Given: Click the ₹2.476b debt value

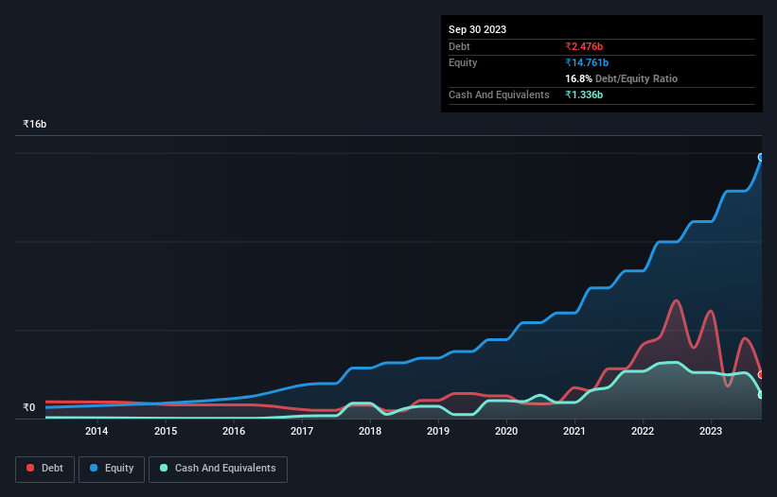Looking at the screenshot, I should (584, 46).
